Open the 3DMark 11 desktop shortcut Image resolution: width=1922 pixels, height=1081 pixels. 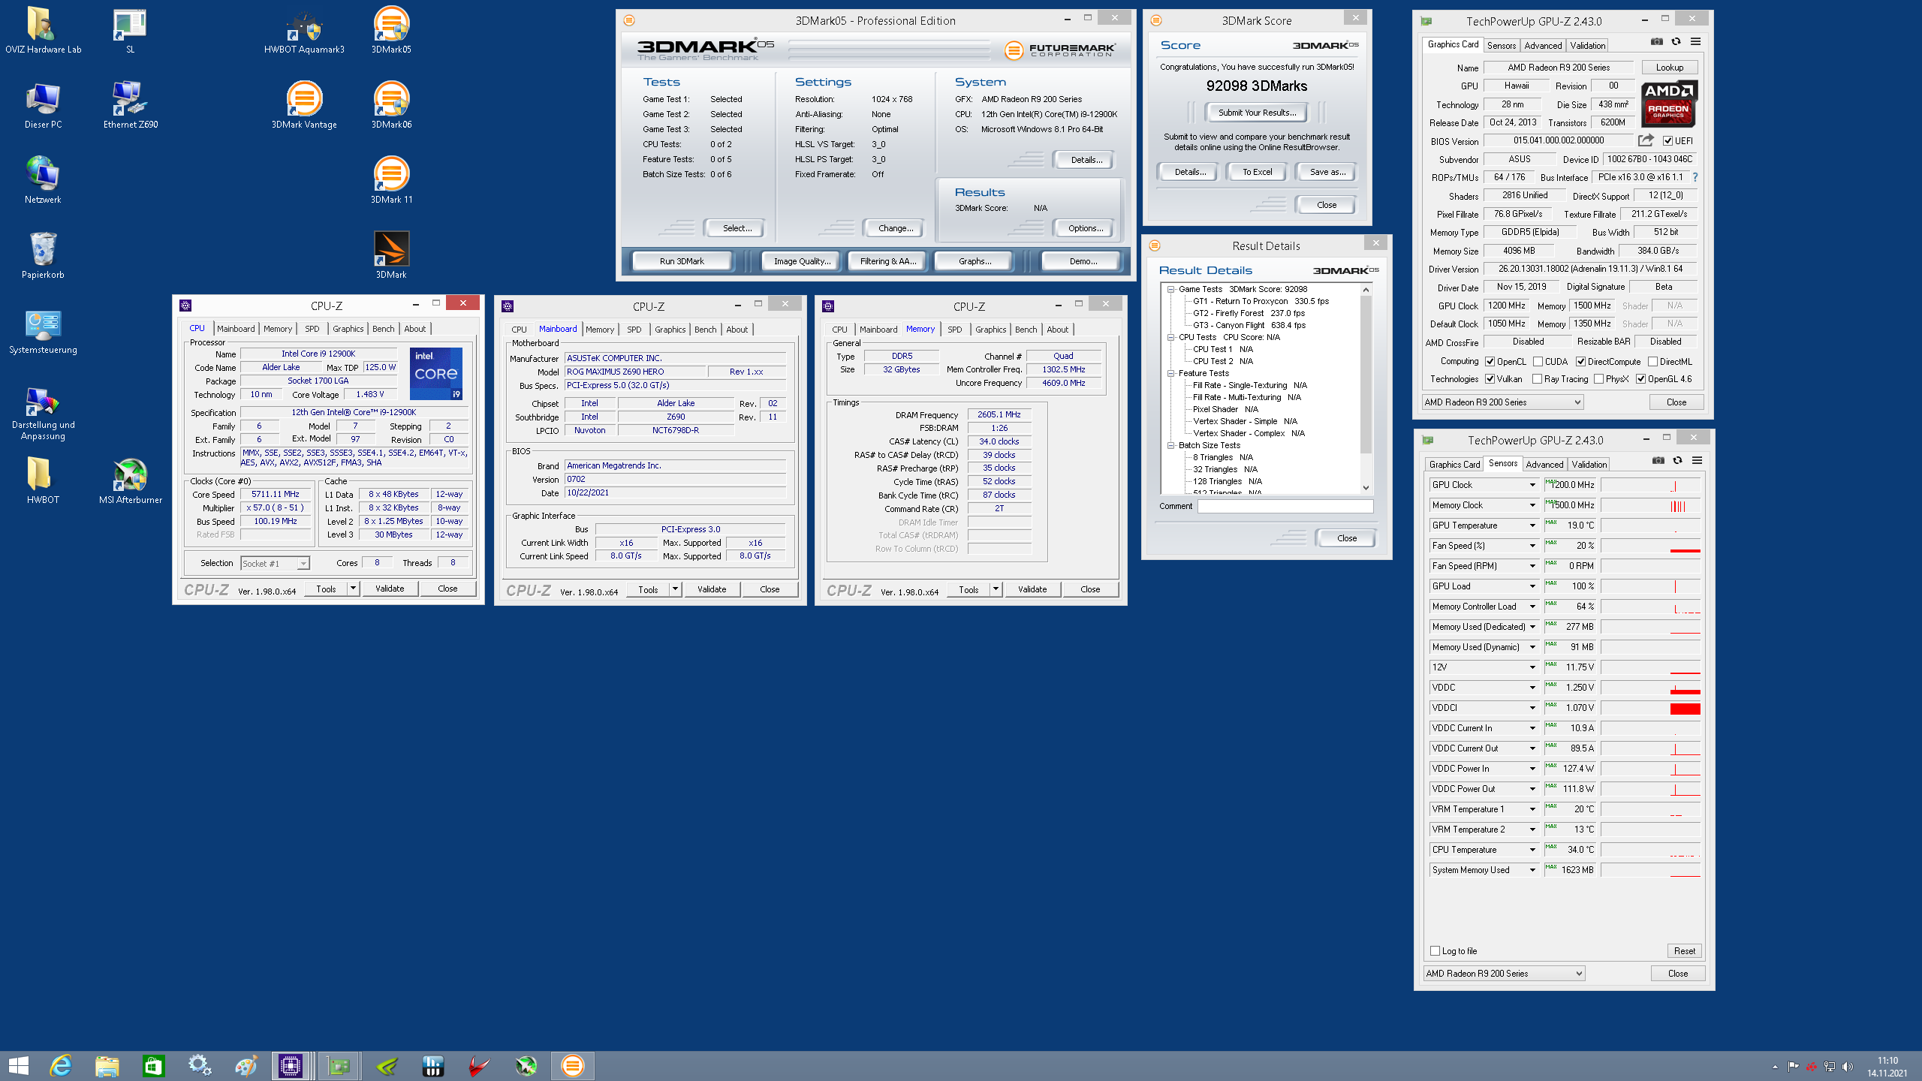391,180
